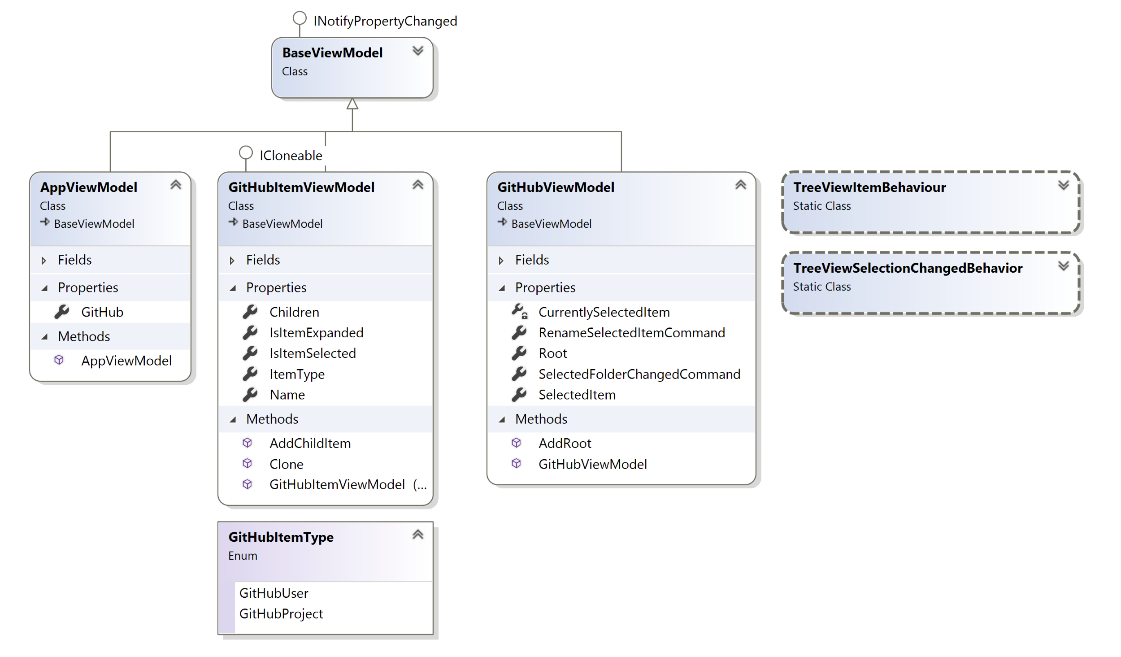Image resolution: width=1121 pixels, height=657 pixels.
Task: Select the GitHub property row text
Action: (x=102, y=312)
